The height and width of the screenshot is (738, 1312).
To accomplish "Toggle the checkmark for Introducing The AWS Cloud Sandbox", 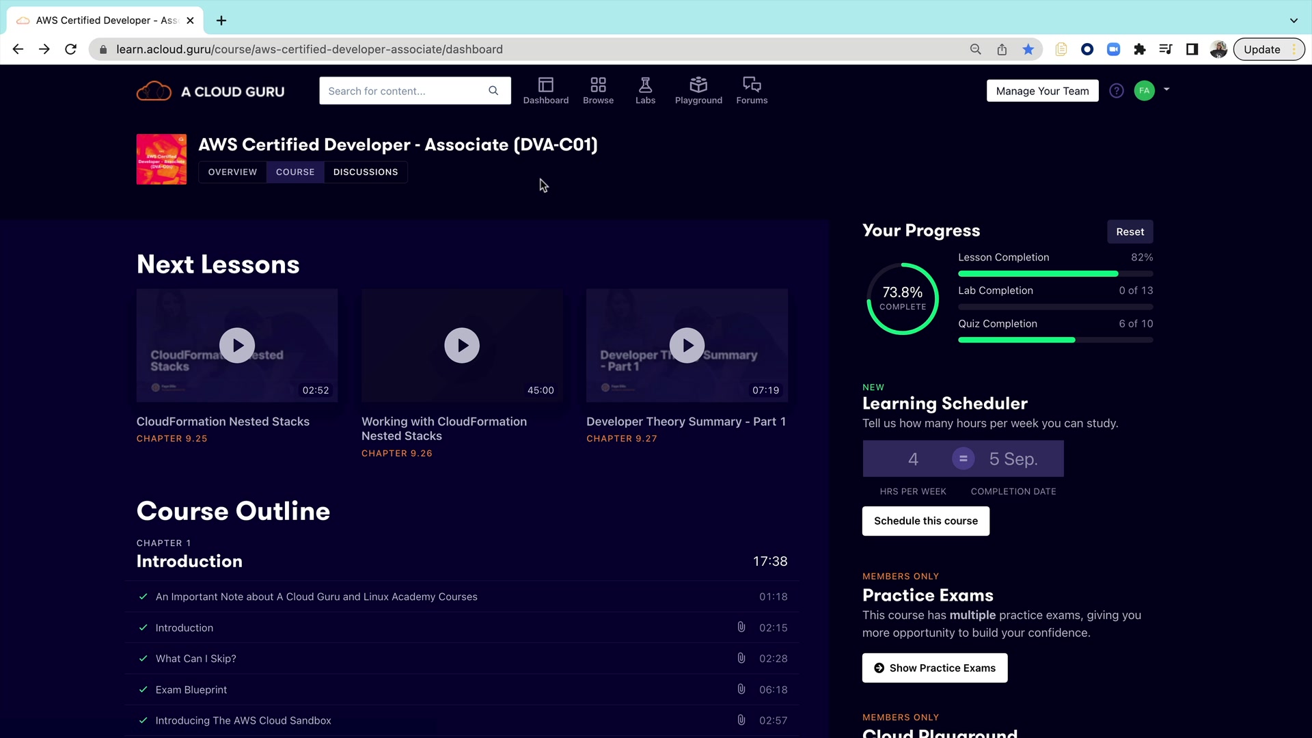I will 143,720.
